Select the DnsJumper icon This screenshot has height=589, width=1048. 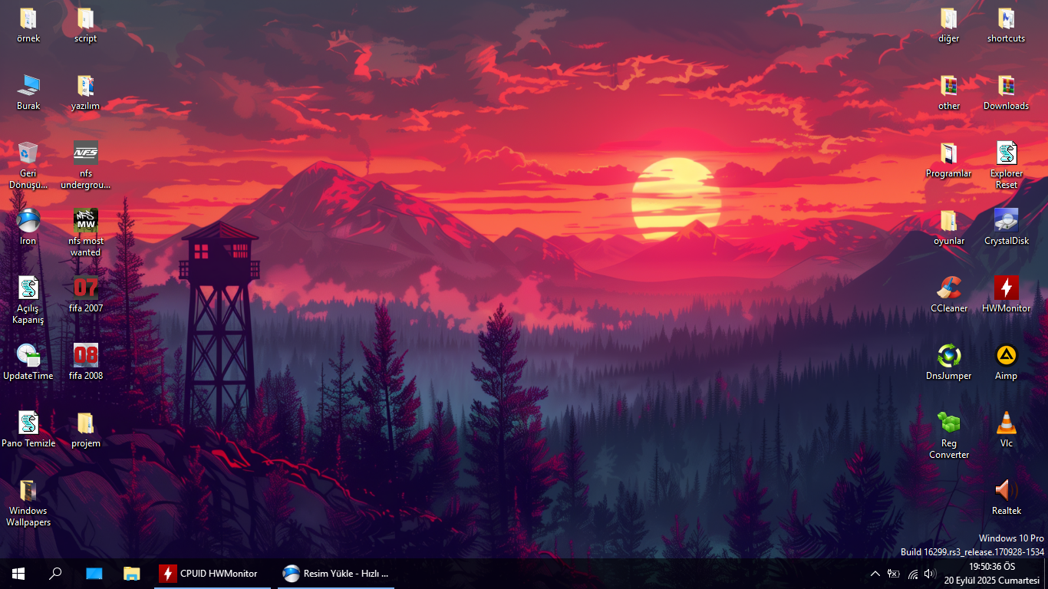point(949,356)
